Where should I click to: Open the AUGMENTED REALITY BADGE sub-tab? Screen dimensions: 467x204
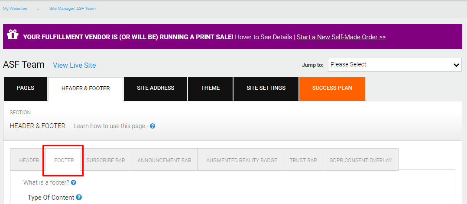pos(242,160)
